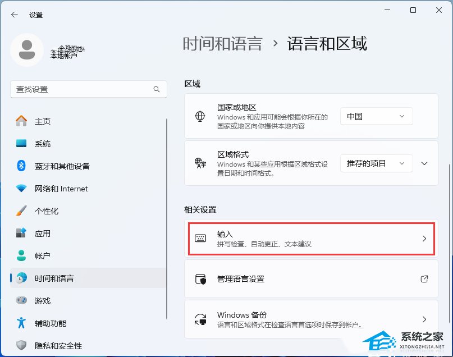
Task: Open 游戏 in the sidebar
Action: click(x=88, y=301)
